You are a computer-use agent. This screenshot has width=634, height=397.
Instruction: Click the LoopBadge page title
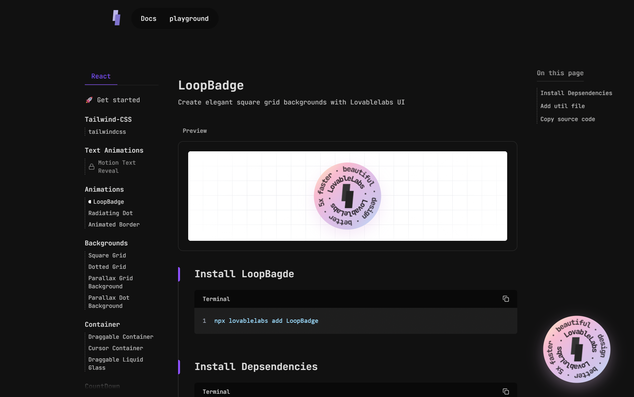click(211, 85)
